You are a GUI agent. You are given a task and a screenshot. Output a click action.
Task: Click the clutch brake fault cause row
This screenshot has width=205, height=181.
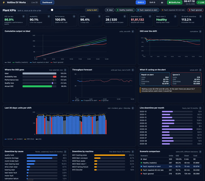pos(36,161)
